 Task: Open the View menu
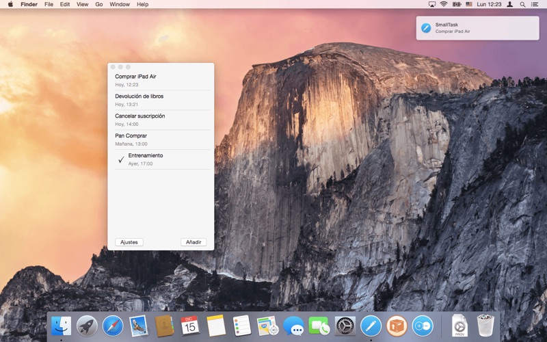coord(82,4)
